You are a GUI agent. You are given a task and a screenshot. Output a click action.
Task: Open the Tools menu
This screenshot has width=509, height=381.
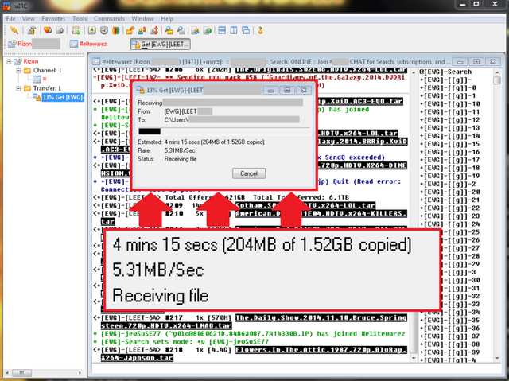pyautogui.click(x=80, y=18)
